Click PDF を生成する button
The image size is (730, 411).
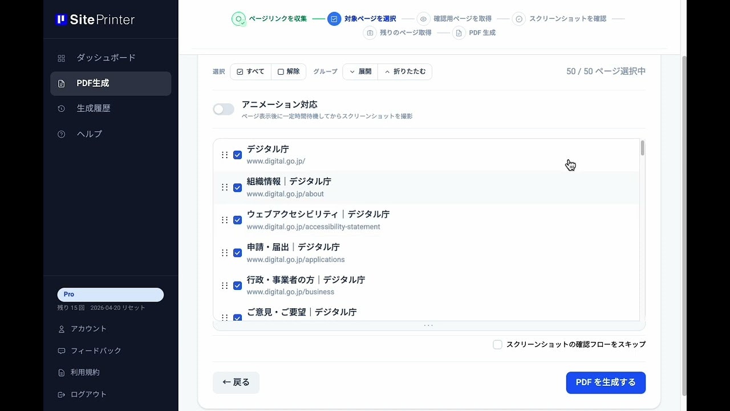pyautogui.click(x=606, y=382)
